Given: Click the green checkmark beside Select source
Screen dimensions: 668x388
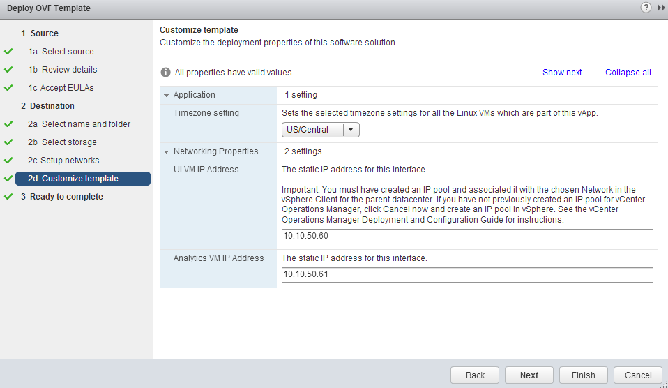Looking at the screenshot, I should click(8, 52).
